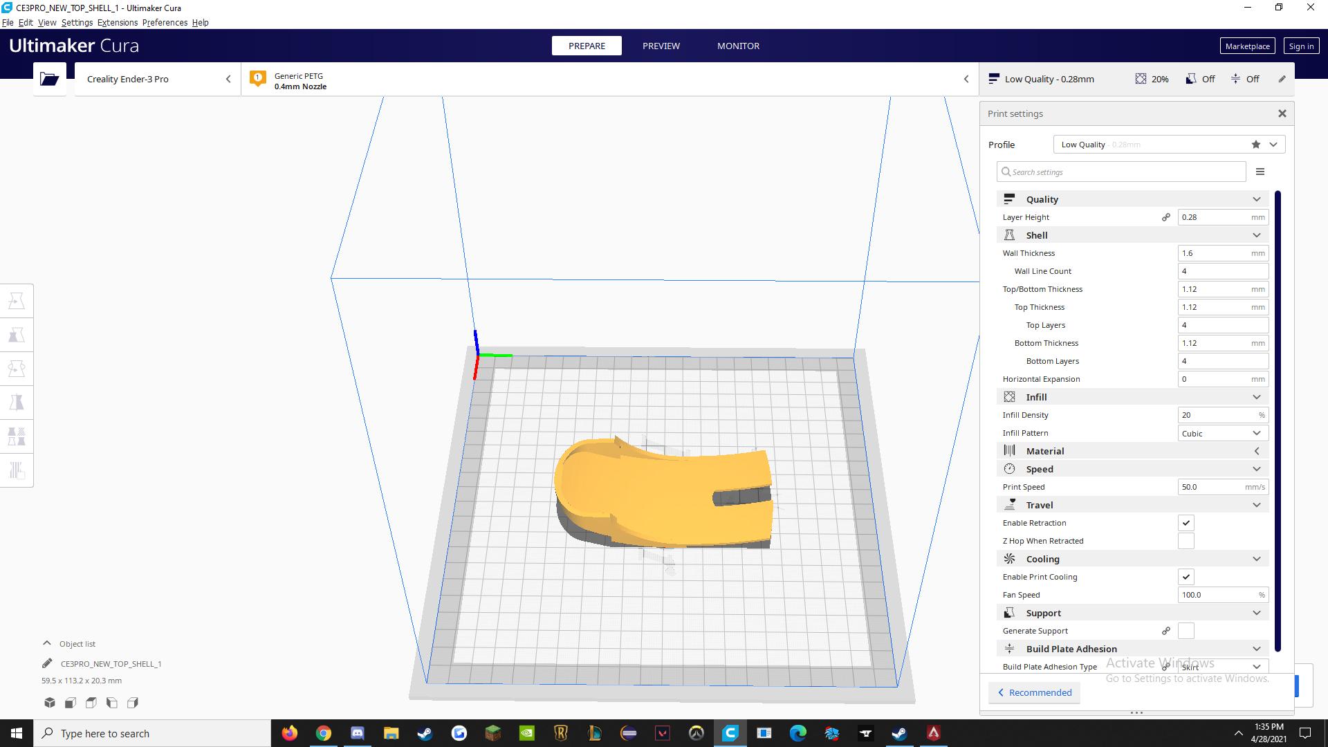This screenshot has width=1328, height=747.
Task: Click the Generic PETG material icon
Action: (258, 78)
